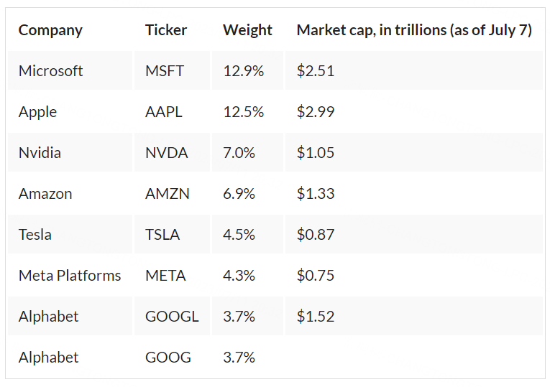550x387 pixels.
Task: Click the AAPL ticker cell
Action: (164, 112)
